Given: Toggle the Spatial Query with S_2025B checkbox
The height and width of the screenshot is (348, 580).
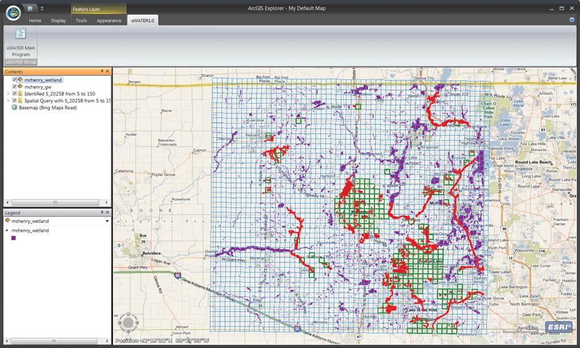Looking at the screenshot, I should [15, 100].
